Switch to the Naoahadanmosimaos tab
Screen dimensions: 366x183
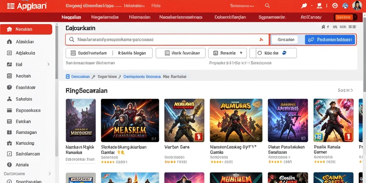[181, 17]
